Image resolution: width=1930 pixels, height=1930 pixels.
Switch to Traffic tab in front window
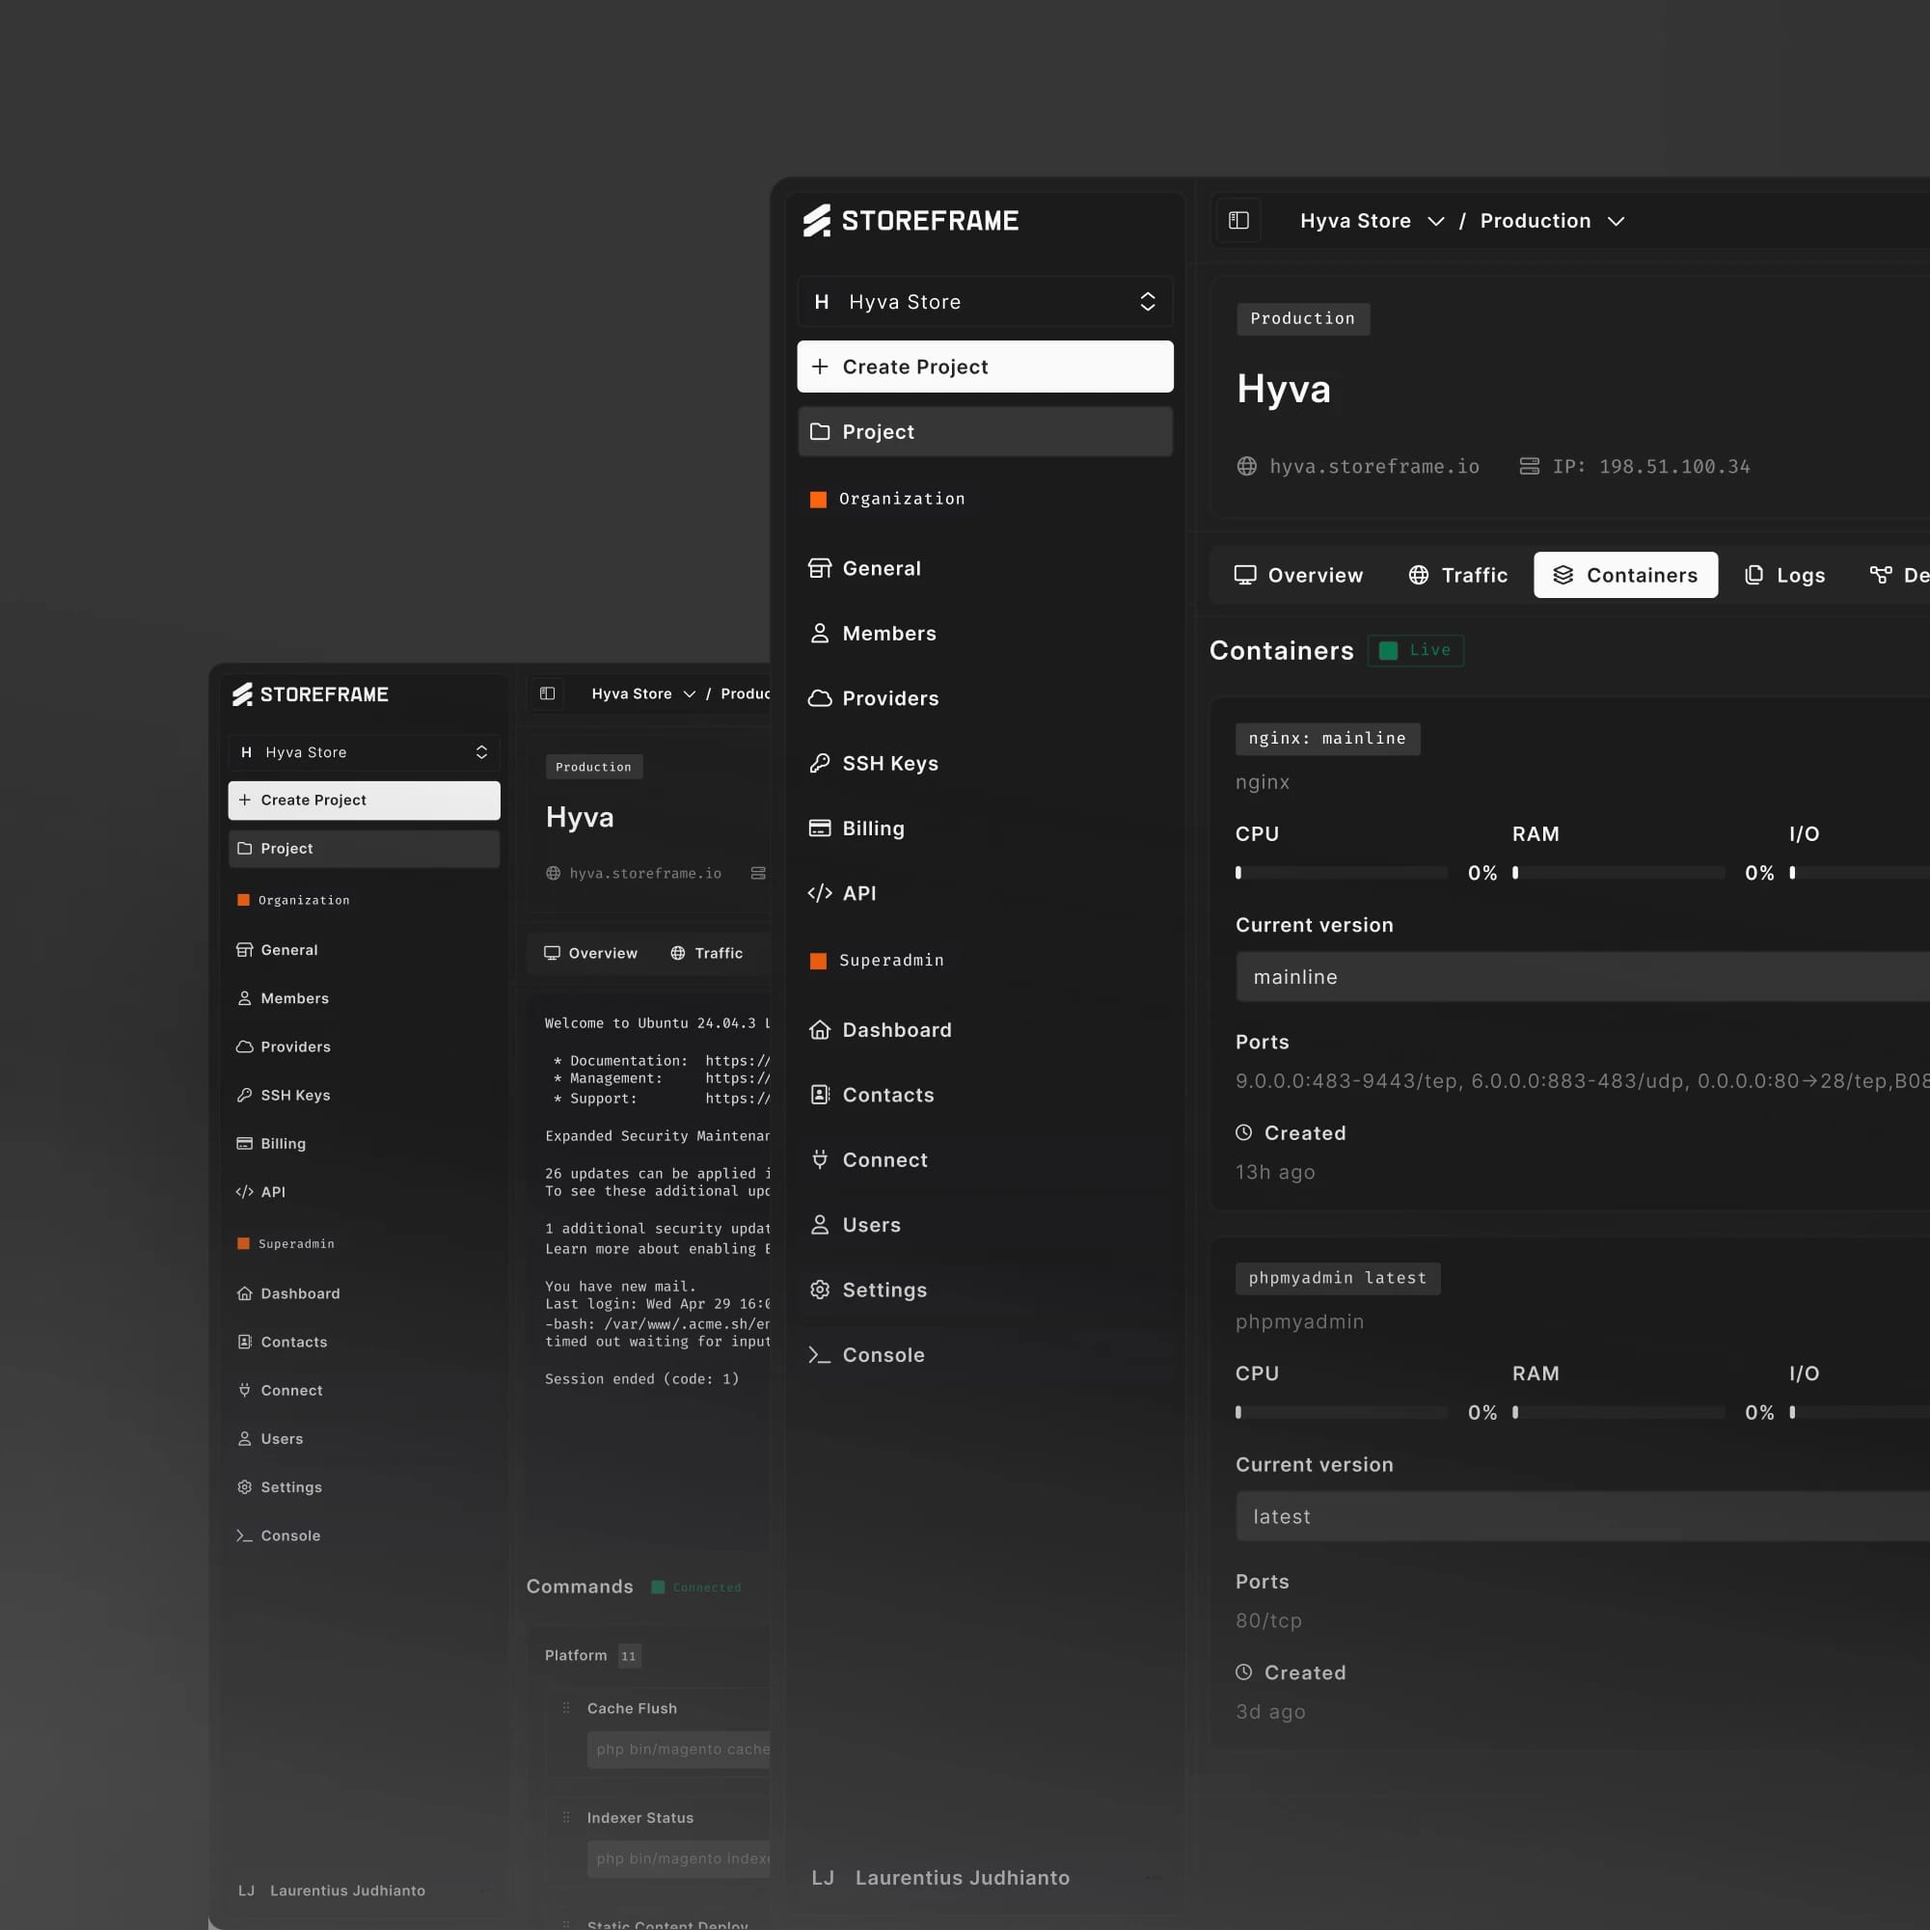[x=1457, y=576]
